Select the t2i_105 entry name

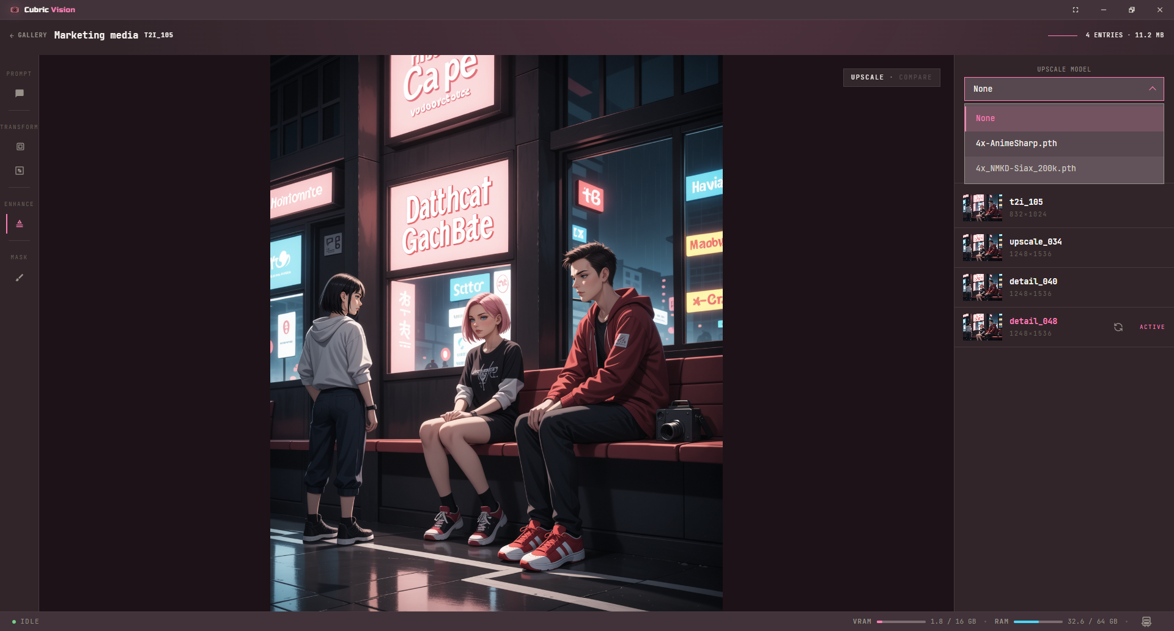click(x=1026, y=202)
